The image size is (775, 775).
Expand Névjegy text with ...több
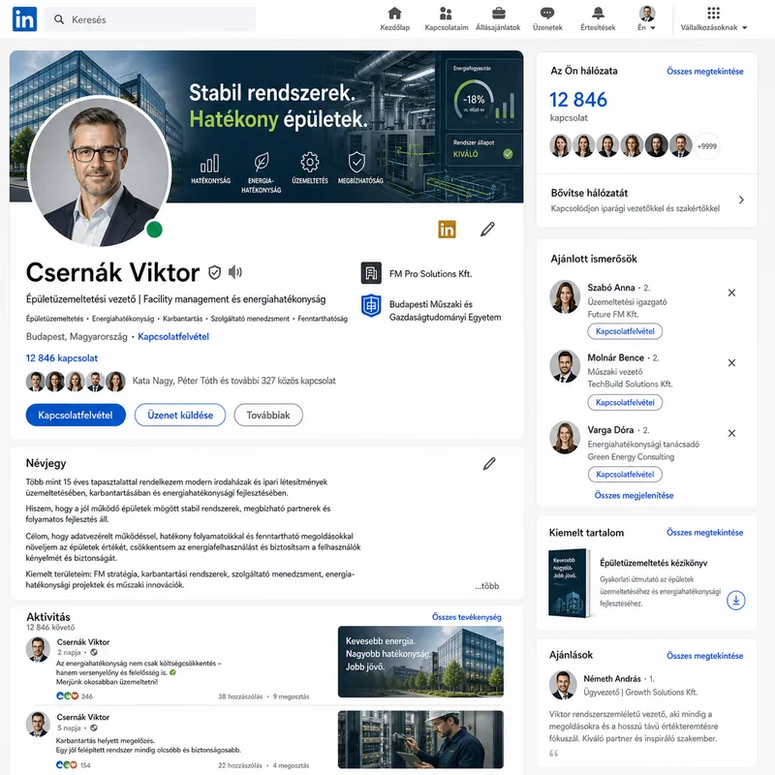click(x=487, y=586)
